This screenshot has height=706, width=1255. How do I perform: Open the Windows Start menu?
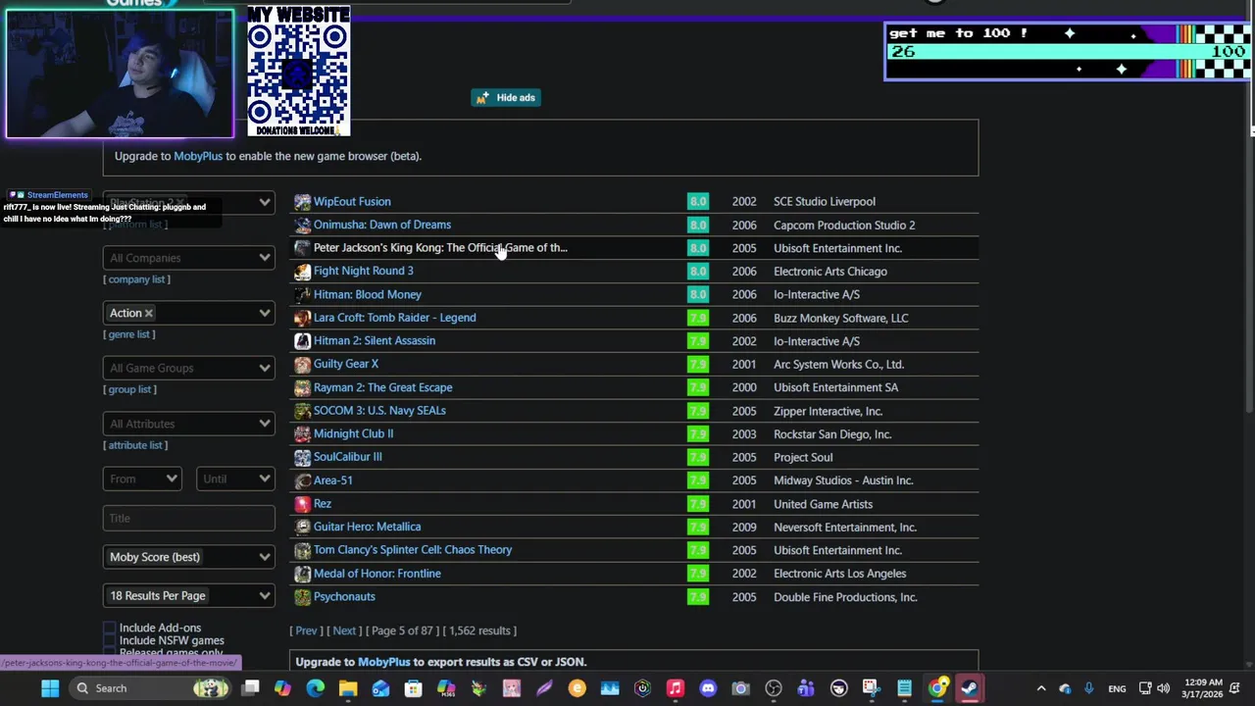coord(50,688)
